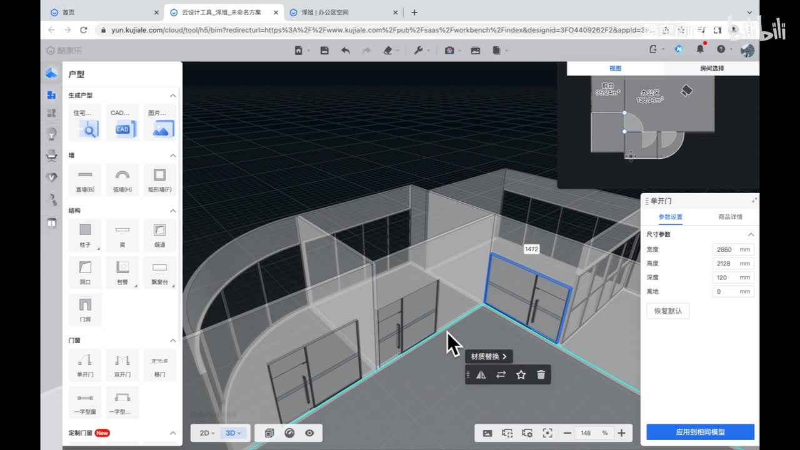Choose the 单开门 single door item
The image size is (800, 450).
(x=85, y=365)
